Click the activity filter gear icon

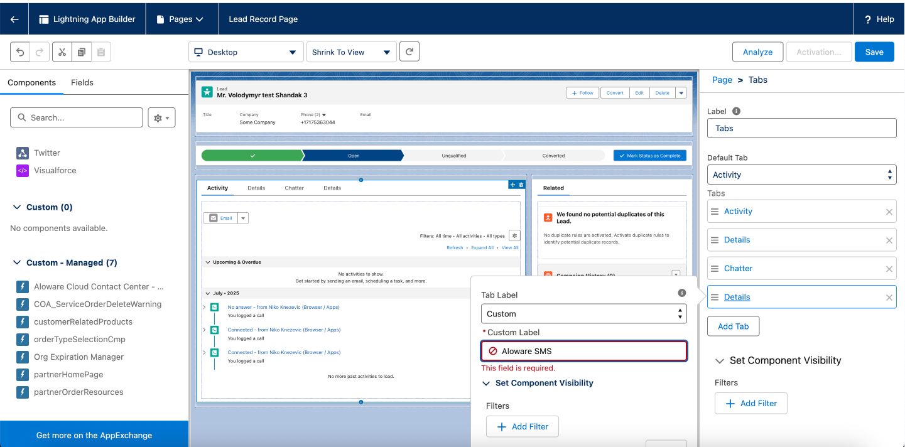pos(514,235)
